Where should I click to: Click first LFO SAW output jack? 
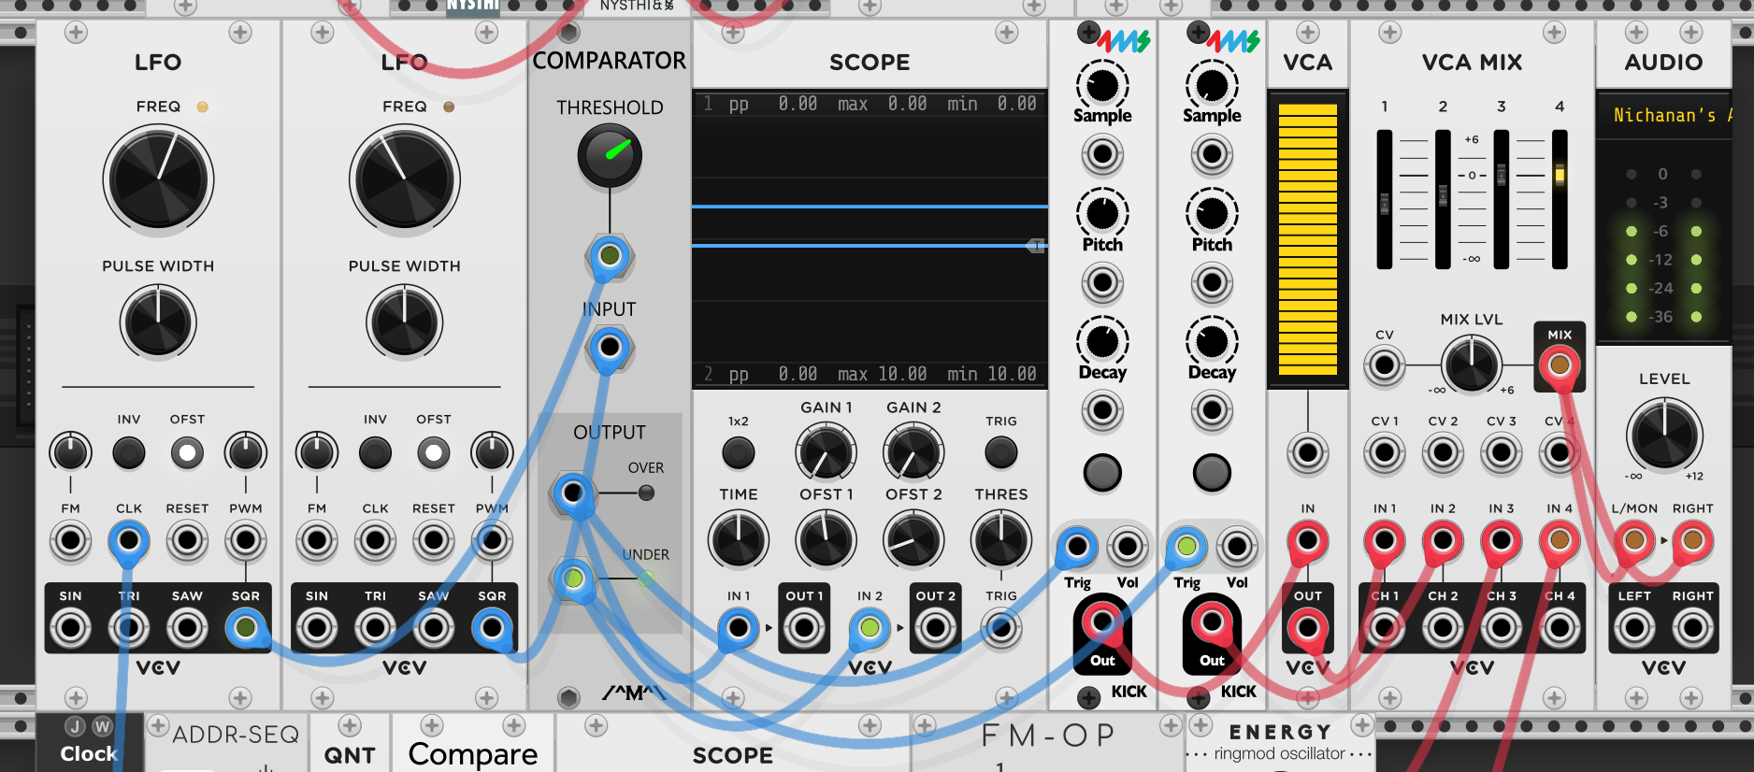pos(187,628)
